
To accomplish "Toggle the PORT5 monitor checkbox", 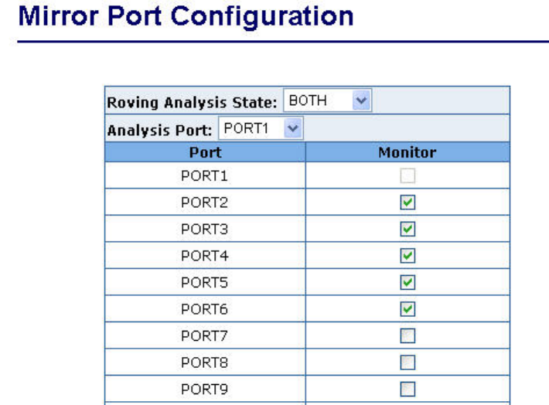I will click(x=407, y=282).
